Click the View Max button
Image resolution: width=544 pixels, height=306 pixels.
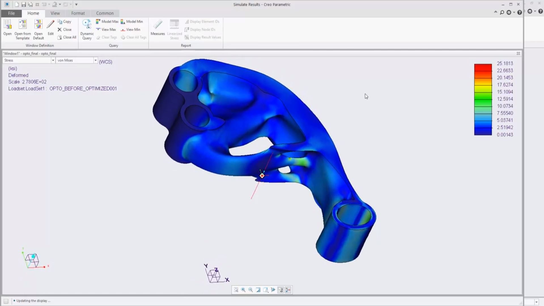(x=106, y=29)
